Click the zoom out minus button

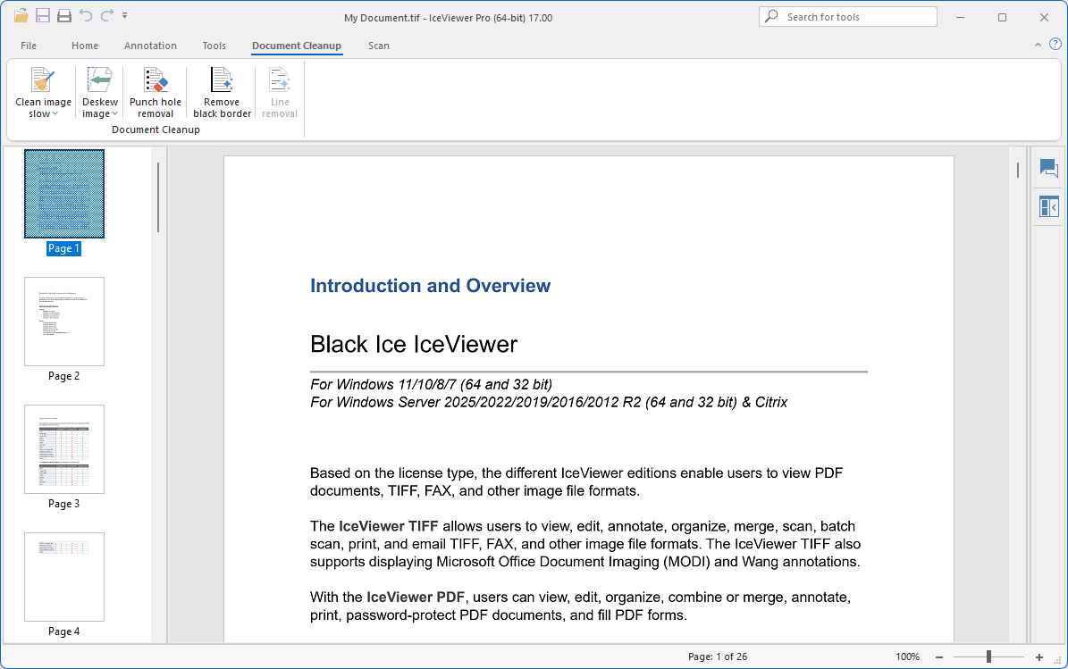pos(939,656)
